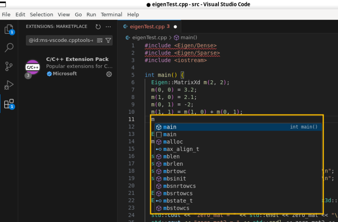Open Extensions panel more actions menu
Viewport: 338px width, 222px height.
click(108, 27)
